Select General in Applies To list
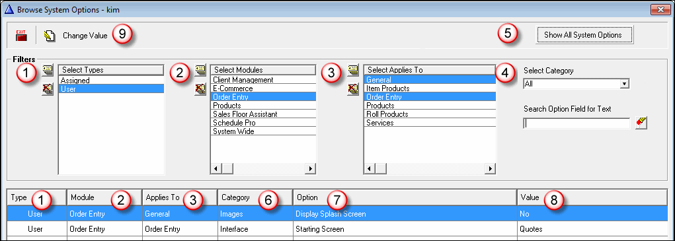The image size is (675, 241). tap(430, 79)
